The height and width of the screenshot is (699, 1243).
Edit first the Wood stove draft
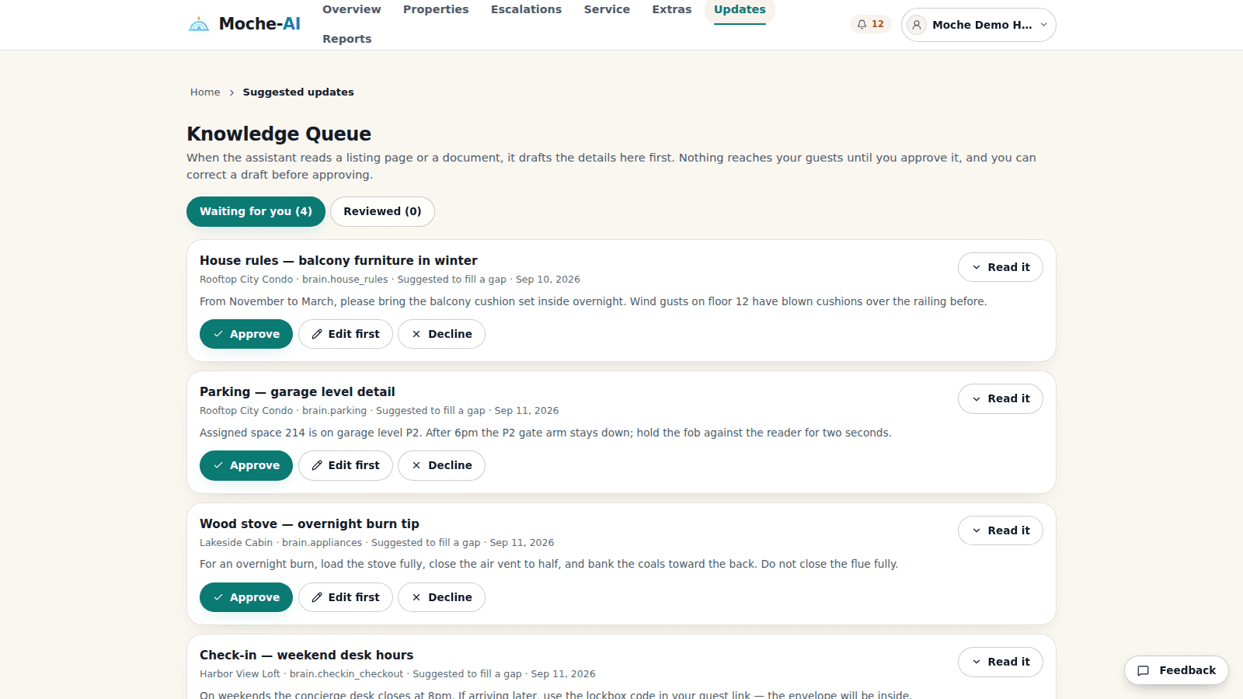tap(346, 597)
